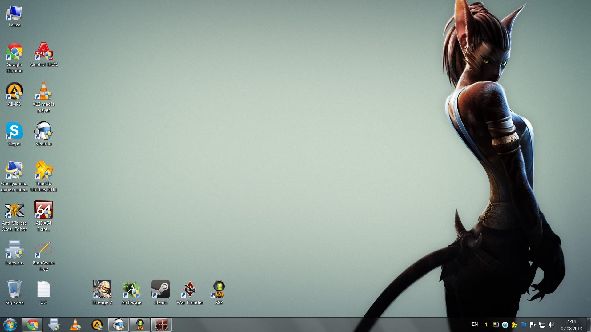
Task: Select the AIDA64 Extre... desktop icon
Action: (x=44, y=216)
